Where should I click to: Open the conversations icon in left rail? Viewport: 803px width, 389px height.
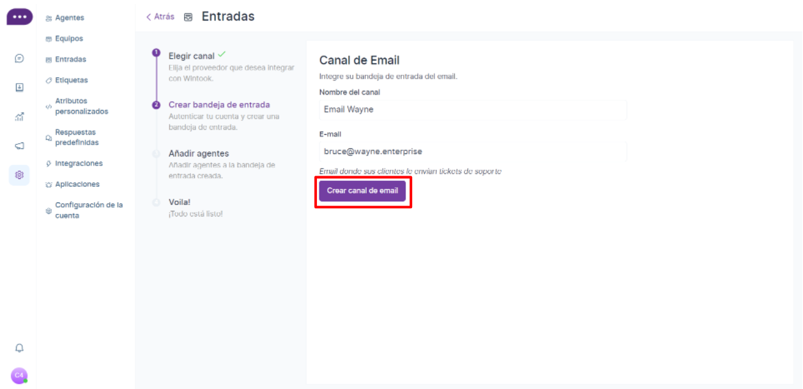(x=19, y=58)
